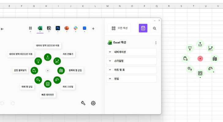The height and width of the screenshot is (122, 223).
Task: Click the green 'Paste values only' ring icon
Action: [35, 70]
